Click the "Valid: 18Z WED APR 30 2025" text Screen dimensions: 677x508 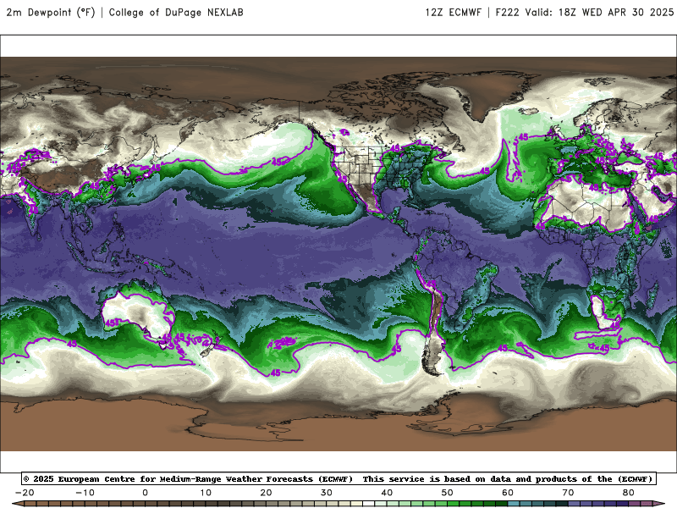[x=599, y=12]
